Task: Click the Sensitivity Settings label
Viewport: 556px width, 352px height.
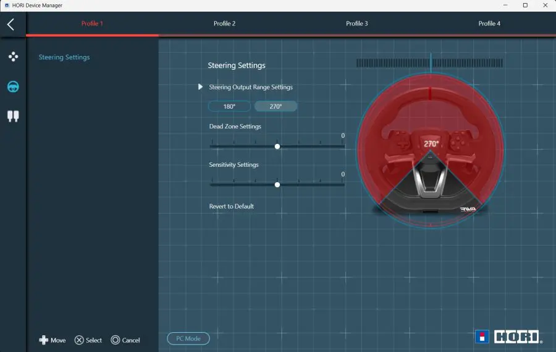Action: pyautogui.click(x=234, y=164)
